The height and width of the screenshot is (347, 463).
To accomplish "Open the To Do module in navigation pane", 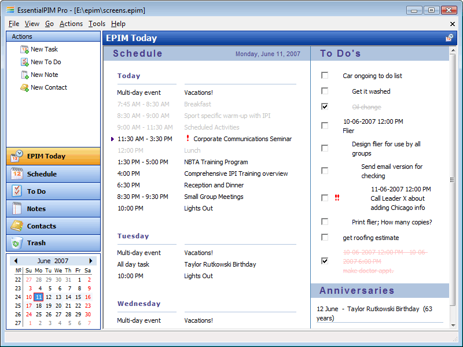I will pyautogui.click(x=53, y=191).
